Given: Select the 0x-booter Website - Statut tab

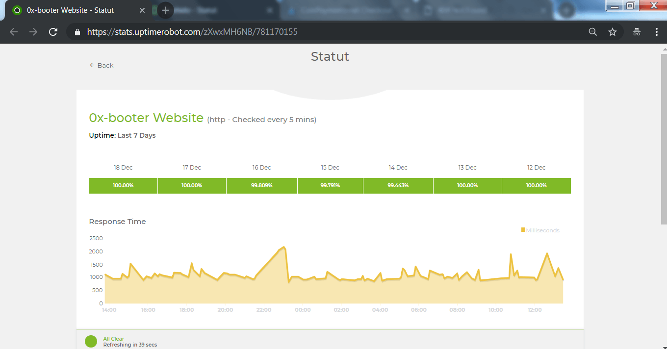Looking at the screenshot, I should [78, 10].
